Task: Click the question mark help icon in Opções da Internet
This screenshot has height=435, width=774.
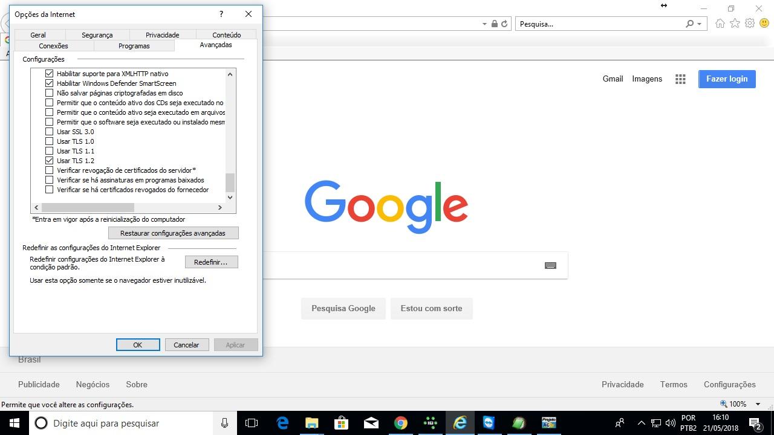Action: click(221, 14)
